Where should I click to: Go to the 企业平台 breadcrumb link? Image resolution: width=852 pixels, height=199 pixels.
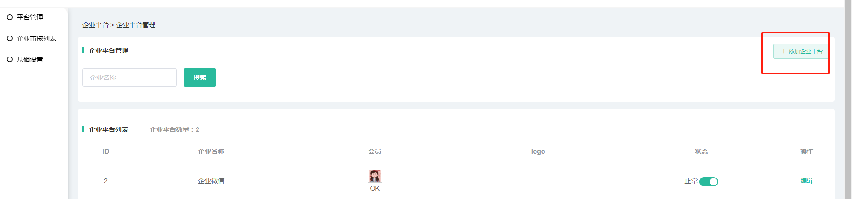tap(95, 25)
